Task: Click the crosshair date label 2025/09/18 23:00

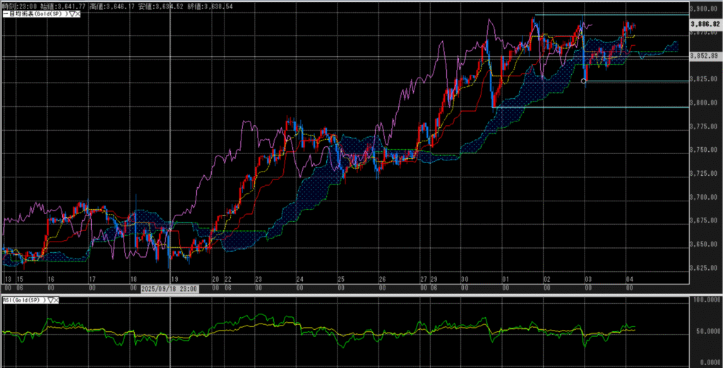Action: coord(169,289)
